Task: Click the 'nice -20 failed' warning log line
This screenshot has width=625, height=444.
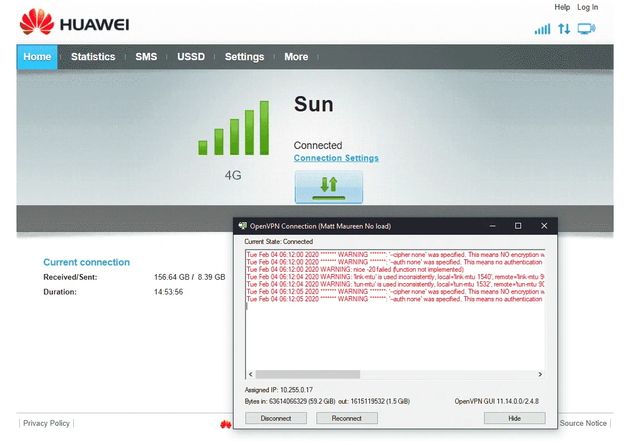Action: click(355, 269)
